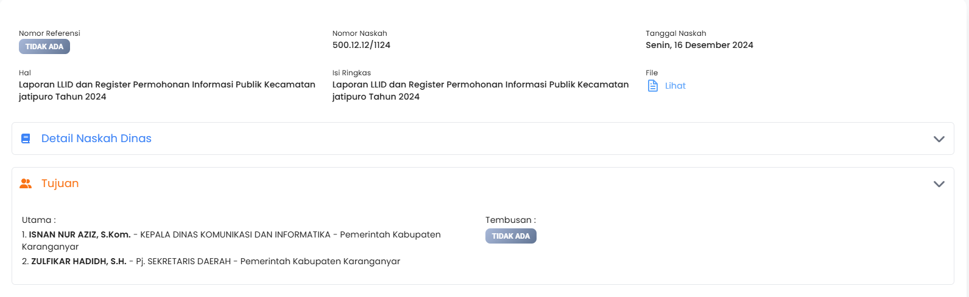Image resolution: width=969 pixels, height=297 pixels.
Task: Collapse the Tujuan section using its chevron
Action: (x=939, y=184)
